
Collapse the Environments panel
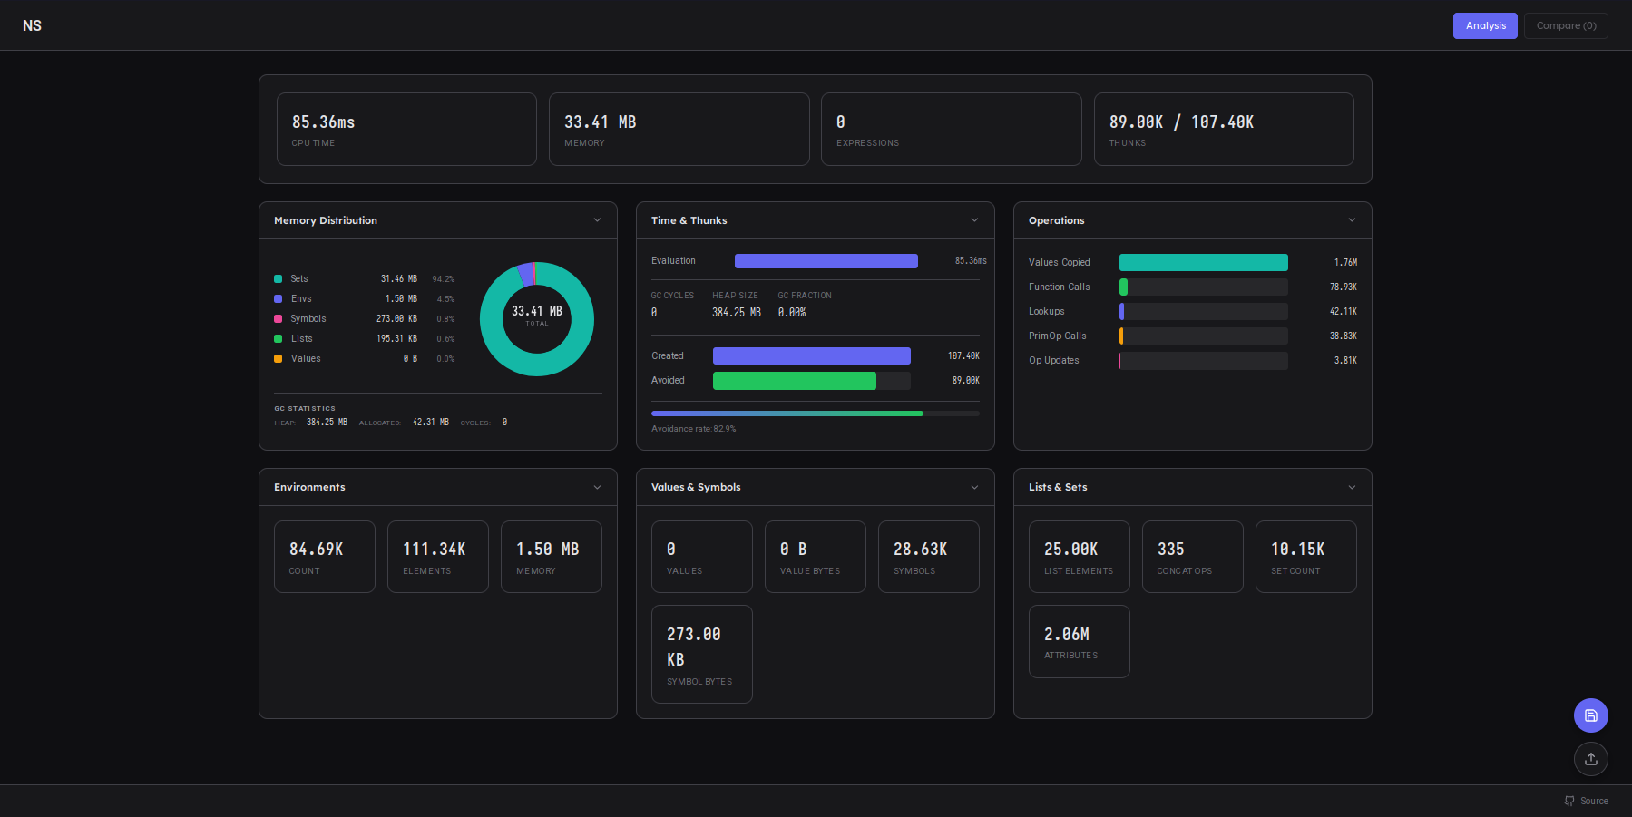tap(597, 487)
